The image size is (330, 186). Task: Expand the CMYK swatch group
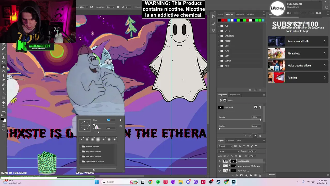(219, 31)
